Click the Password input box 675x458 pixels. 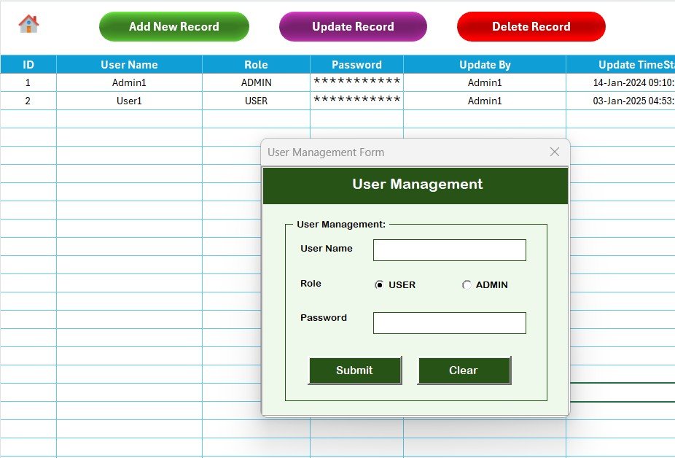pos(449,322)
